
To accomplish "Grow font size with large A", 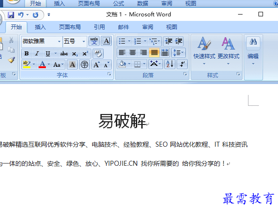I will [97, 64].
